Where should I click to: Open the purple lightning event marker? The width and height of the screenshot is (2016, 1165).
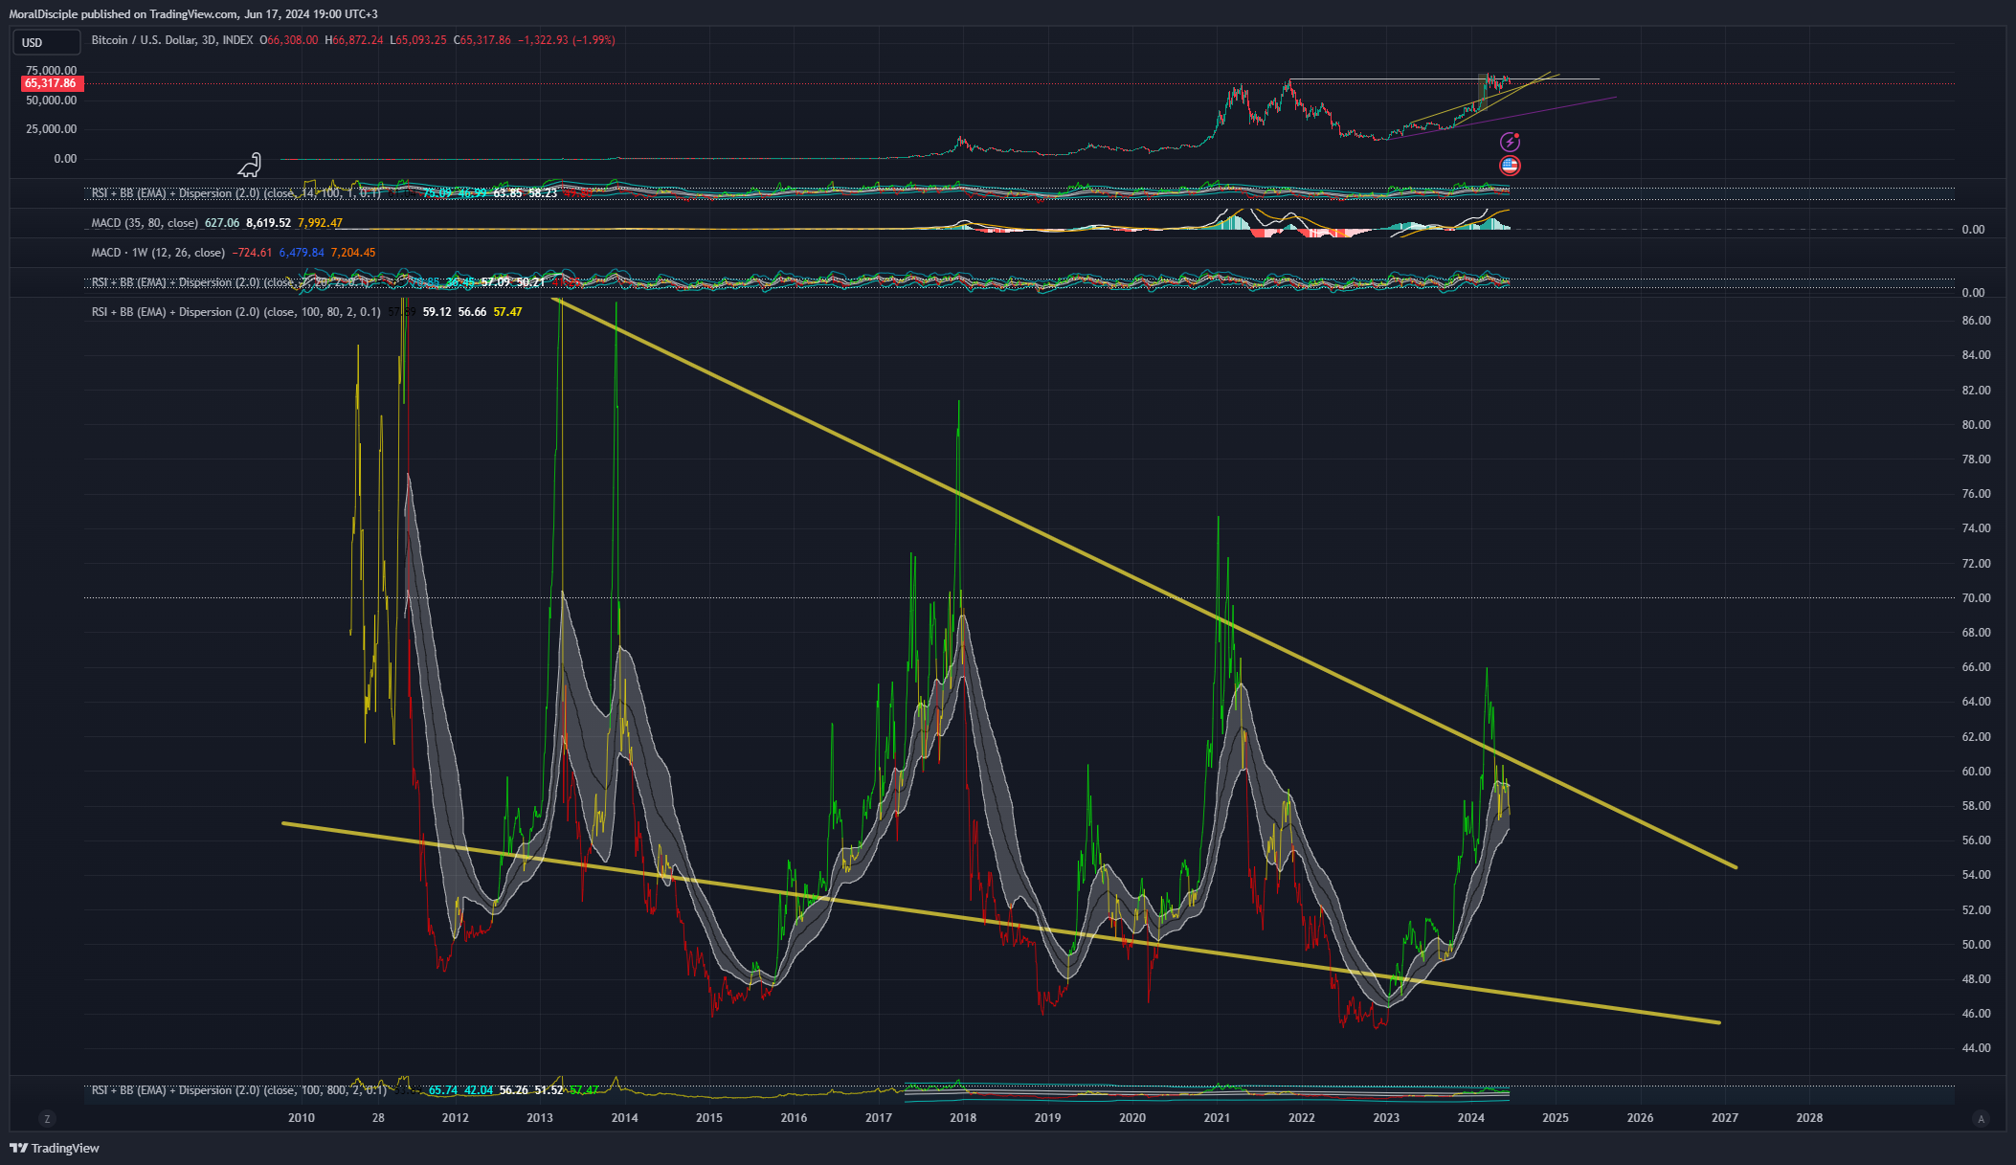coord(1510,143)
